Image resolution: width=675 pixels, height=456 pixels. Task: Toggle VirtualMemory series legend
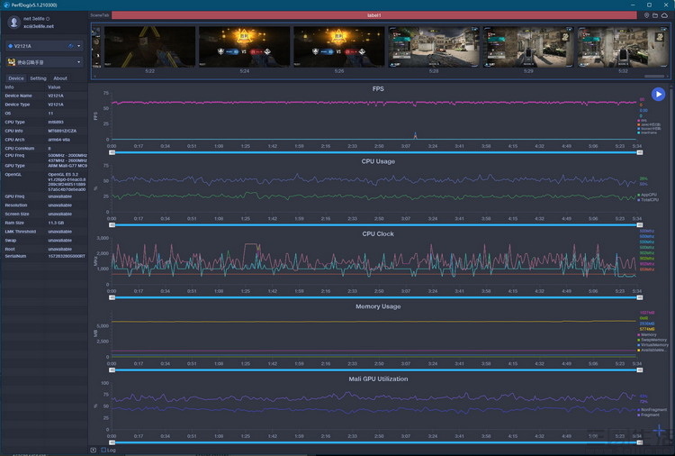pyautogui.click(x=652, y=345)
